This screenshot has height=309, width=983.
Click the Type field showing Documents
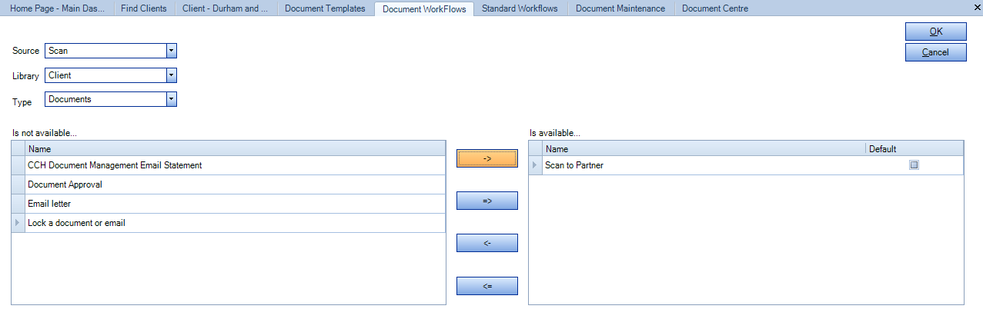pyautogui.click(x=105, y=99)
